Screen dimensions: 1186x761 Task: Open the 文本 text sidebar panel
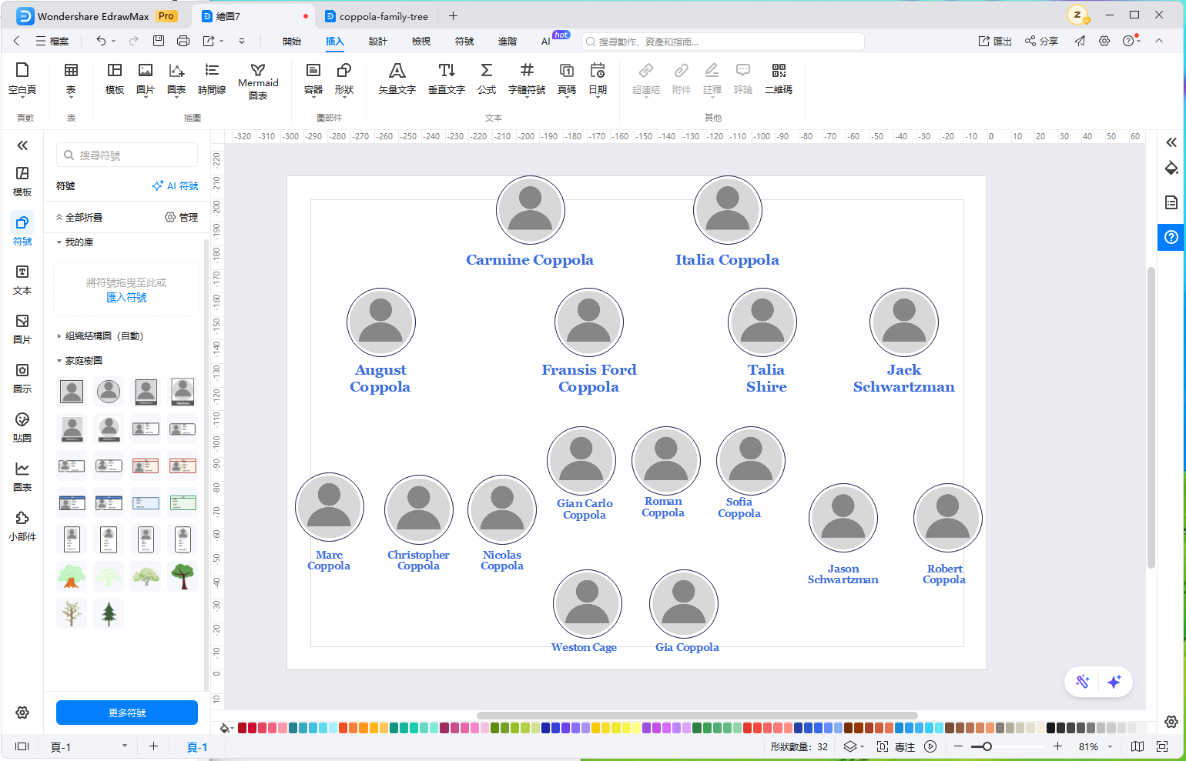[x=22, y=280]
